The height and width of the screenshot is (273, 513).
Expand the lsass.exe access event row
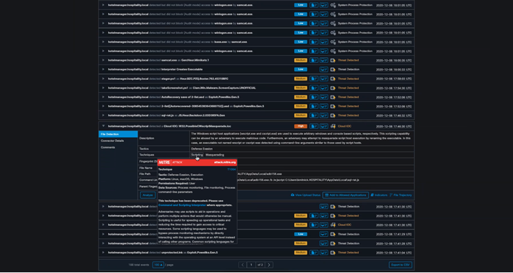pos(103,42)
